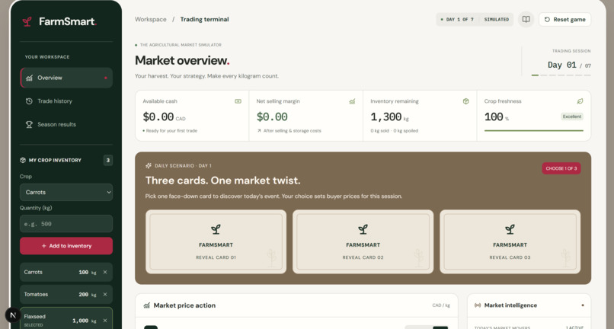Click the Market price action chart icon

pos(146,305)
